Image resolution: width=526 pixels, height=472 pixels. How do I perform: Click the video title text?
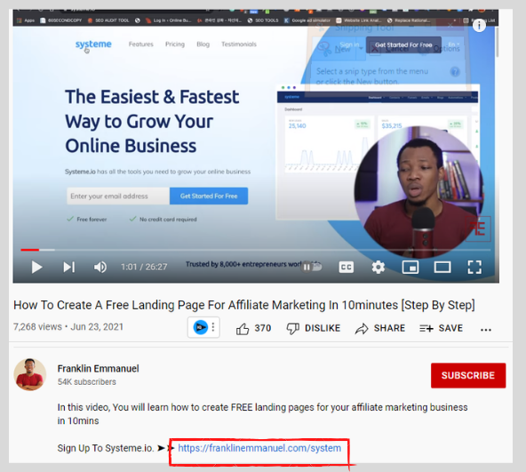244,305
